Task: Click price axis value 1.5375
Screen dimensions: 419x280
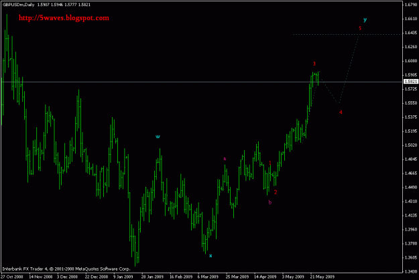Action: coord(411,117)
